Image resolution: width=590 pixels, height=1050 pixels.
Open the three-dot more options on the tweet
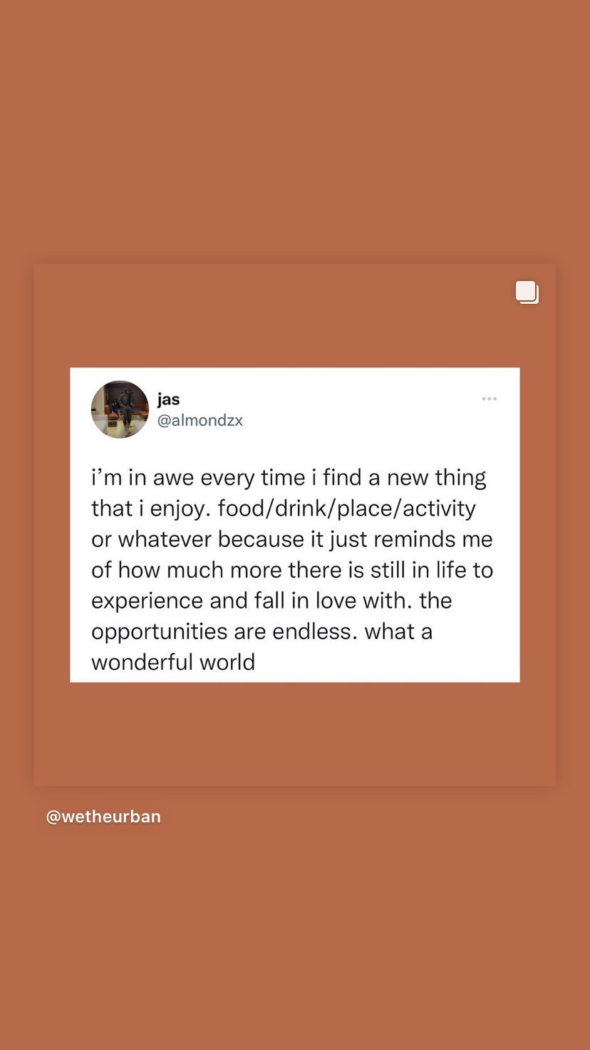tap(489, 399)
